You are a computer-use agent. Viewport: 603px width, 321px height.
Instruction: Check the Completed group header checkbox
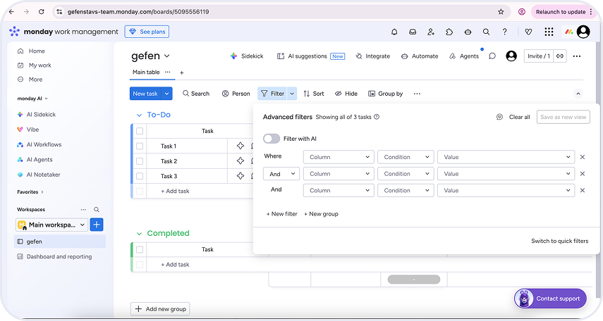(140, 250)
